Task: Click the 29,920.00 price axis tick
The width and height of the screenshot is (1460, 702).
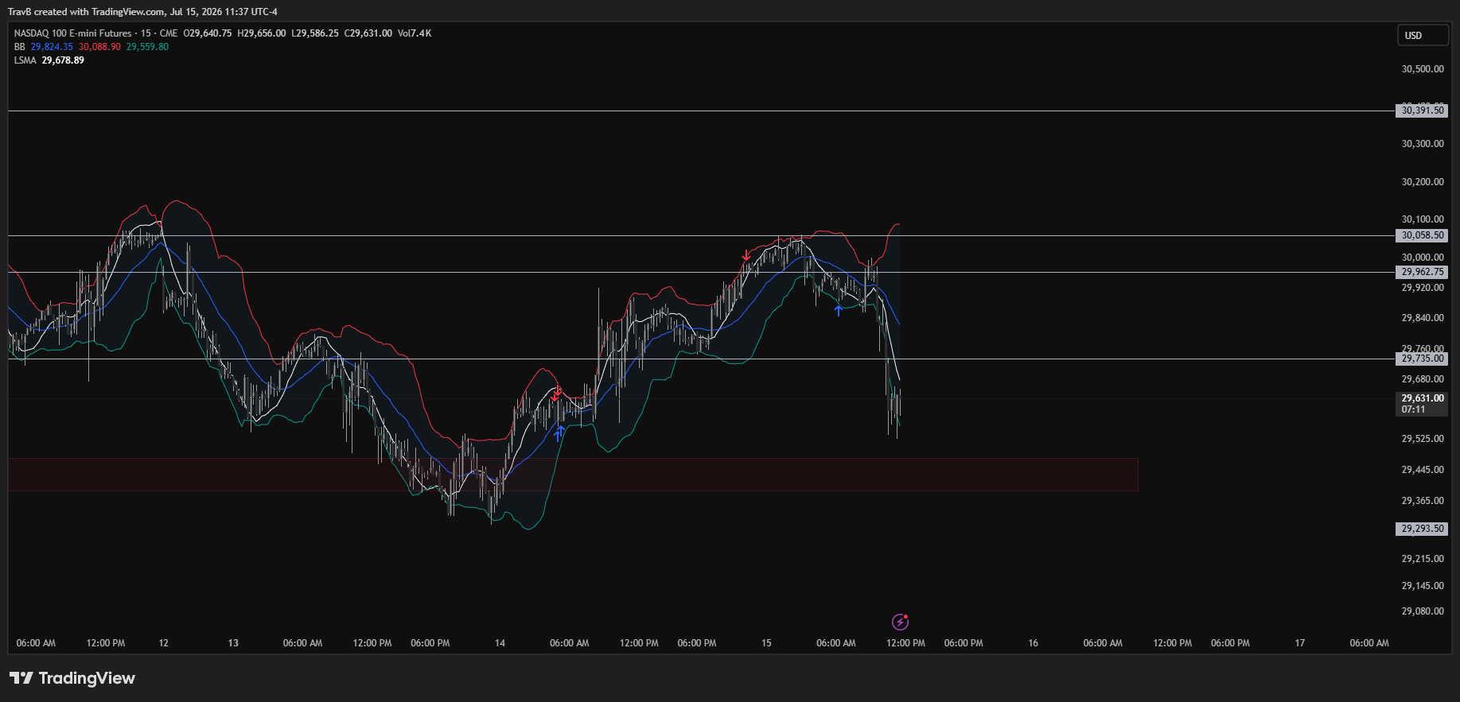Action: pyautogui.click(x=1423, y=288)
